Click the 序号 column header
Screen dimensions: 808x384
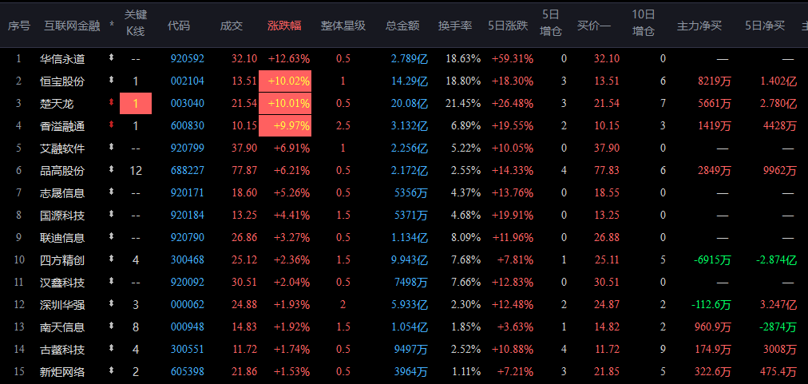coord(19,26)
